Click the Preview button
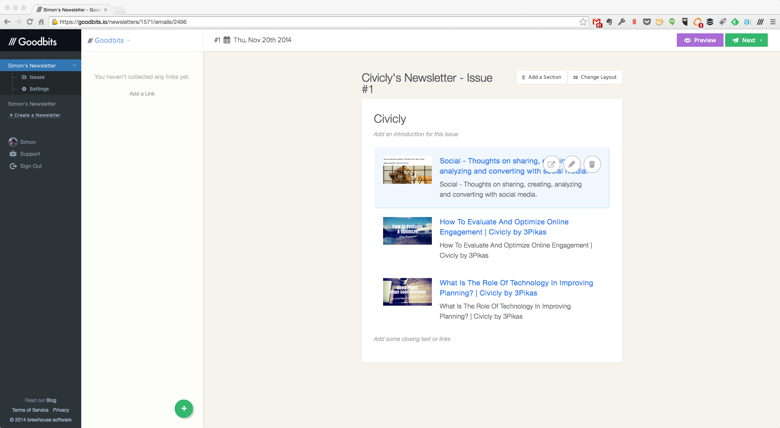This screenshot has width=780, height=428. pos(700,40)
